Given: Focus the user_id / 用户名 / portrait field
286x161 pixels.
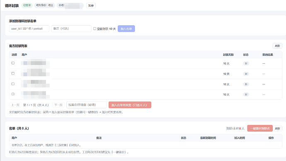Looking at the screenshot, I should point(29,29).
